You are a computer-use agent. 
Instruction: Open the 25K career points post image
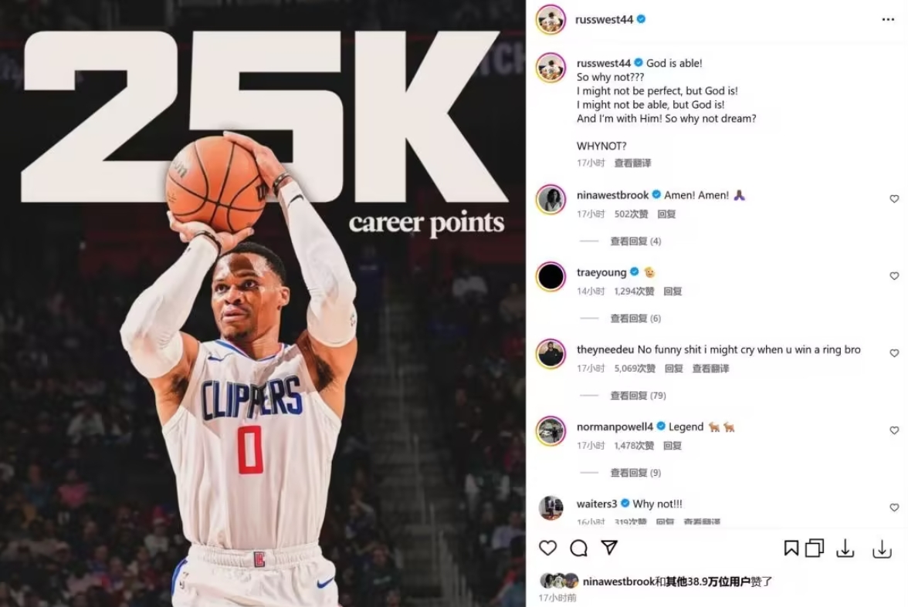pos(263,303)
